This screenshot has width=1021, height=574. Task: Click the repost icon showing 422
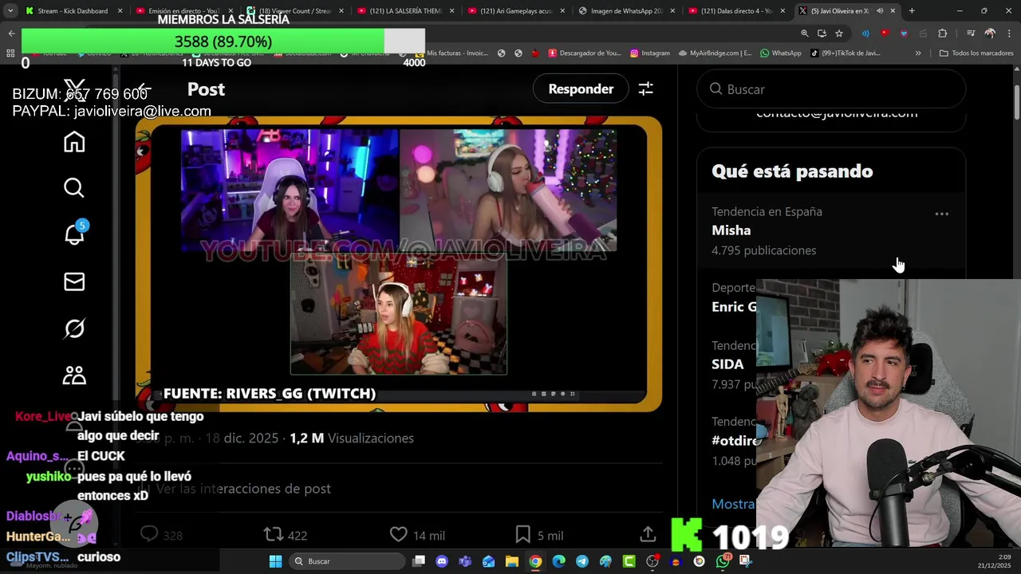(273, 535)
